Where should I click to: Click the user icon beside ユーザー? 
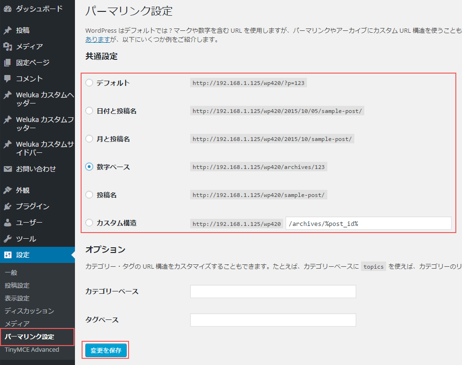(x=8, y=223)
